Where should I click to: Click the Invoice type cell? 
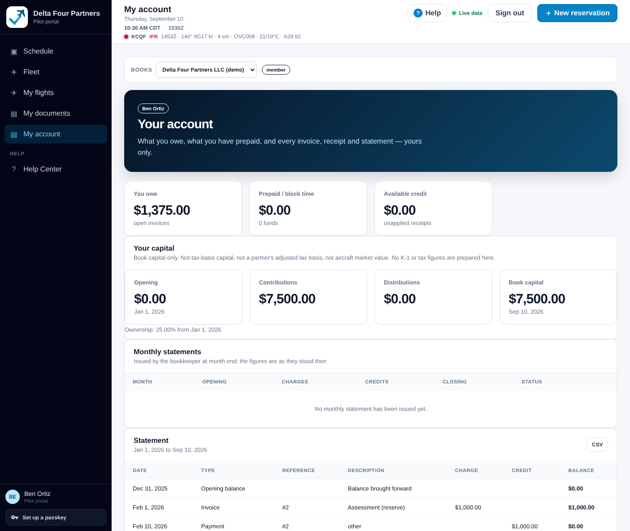coord(210,508)
